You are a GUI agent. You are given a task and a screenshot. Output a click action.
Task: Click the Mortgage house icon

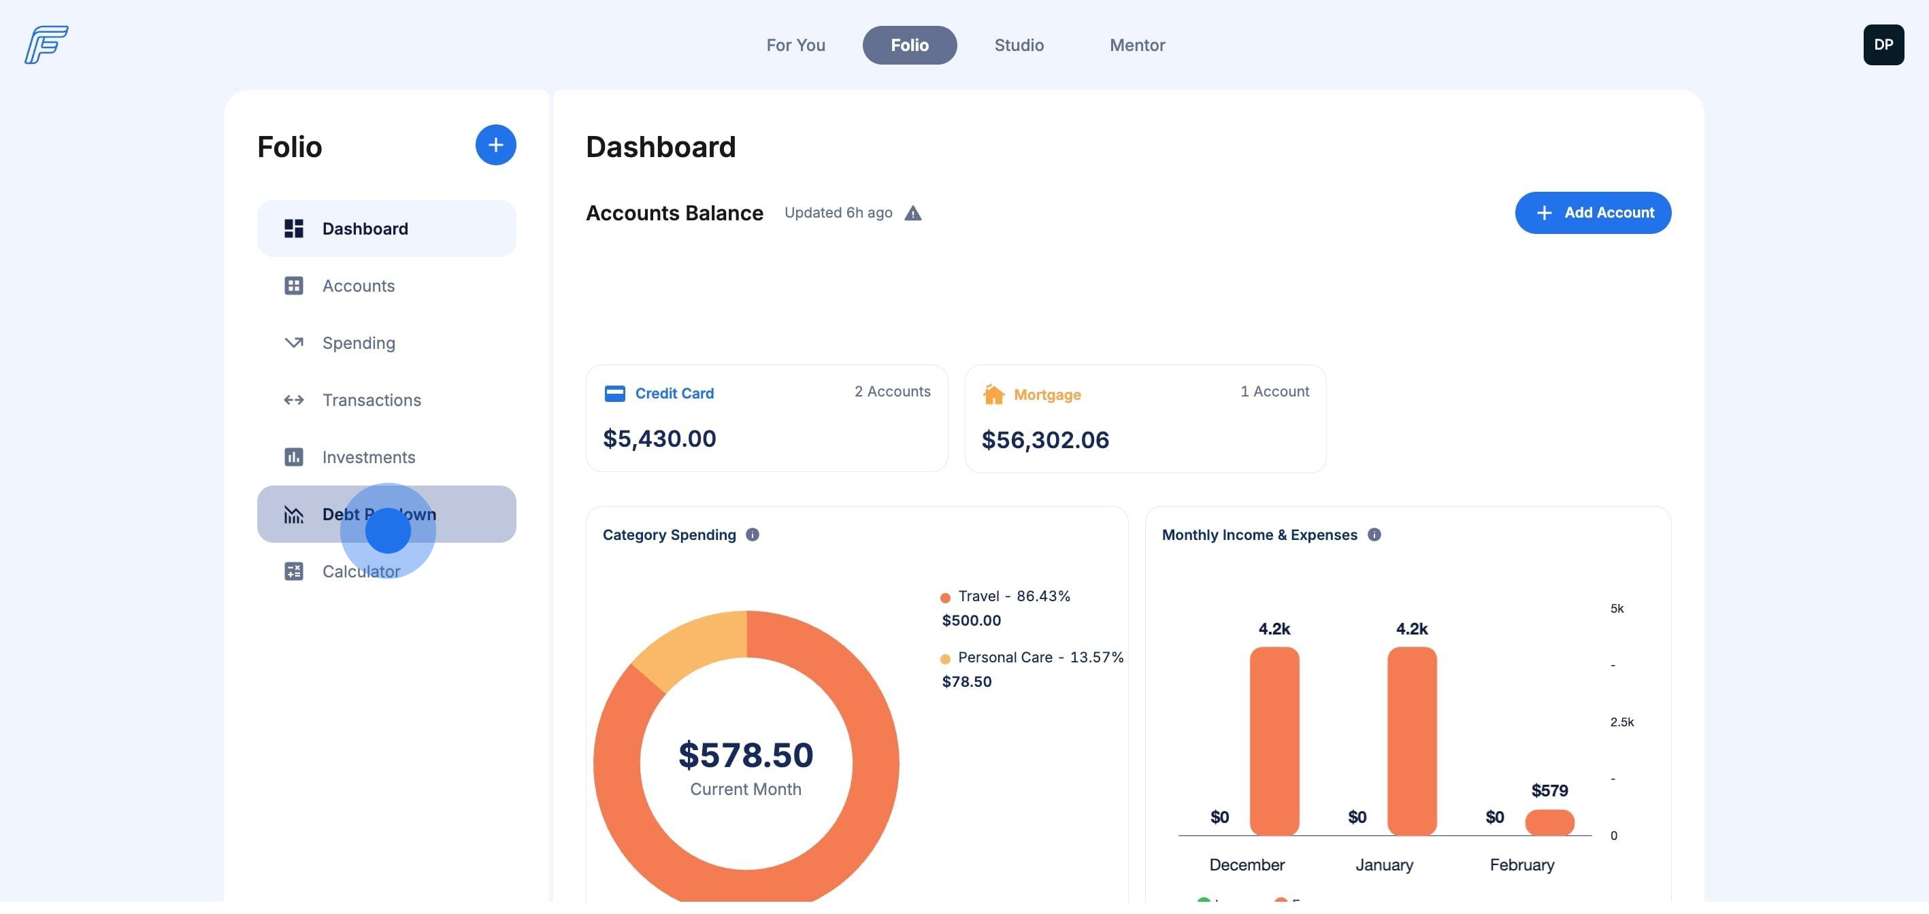[993, 394]
